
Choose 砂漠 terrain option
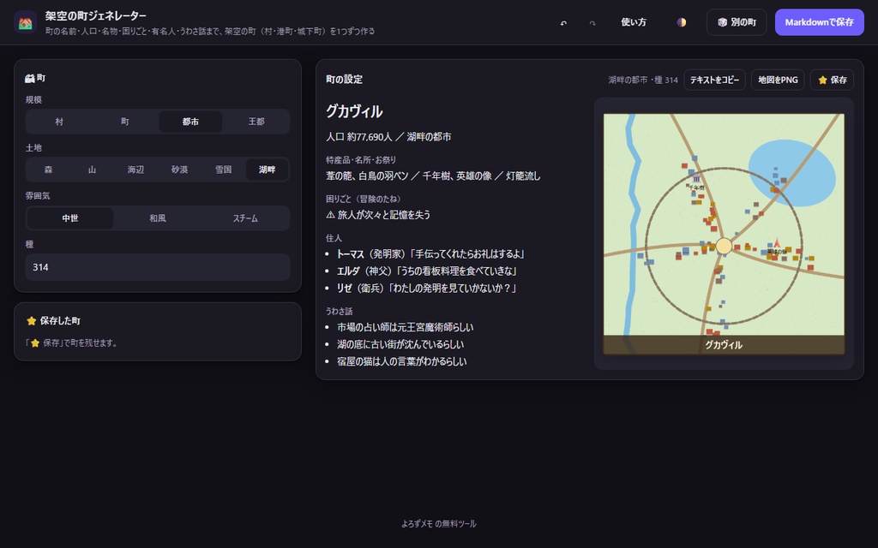pos(179,170)
